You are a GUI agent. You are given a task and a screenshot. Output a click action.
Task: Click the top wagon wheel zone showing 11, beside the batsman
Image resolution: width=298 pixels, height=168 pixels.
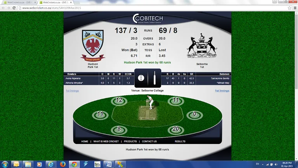(x=176, y=100)
